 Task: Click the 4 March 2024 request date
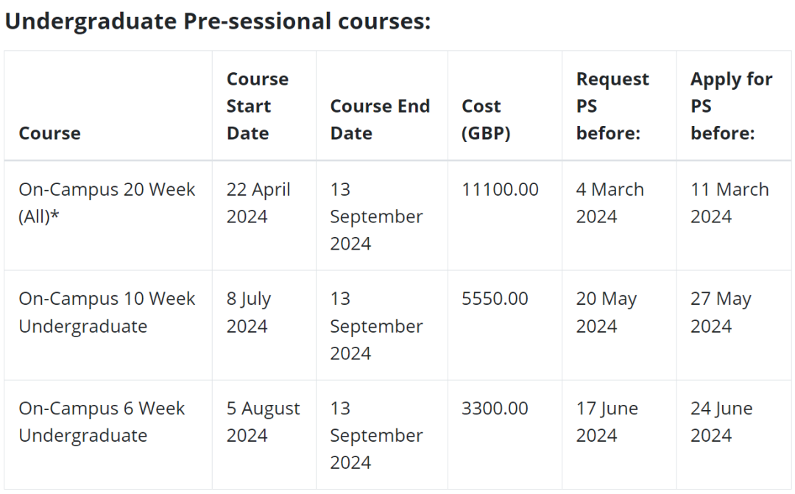click(x=610, y=203)
